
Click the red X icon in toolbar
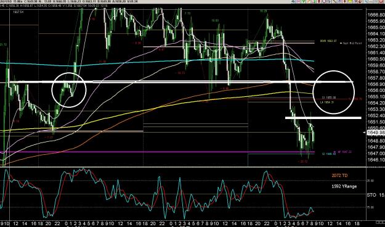pos(381,1)
